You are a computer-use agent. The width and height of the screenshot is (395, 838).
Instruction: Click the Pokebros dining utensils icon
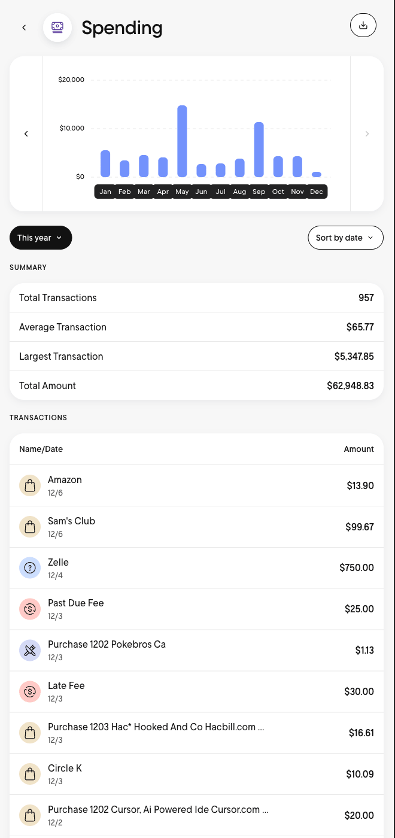[x=30, y=650]
